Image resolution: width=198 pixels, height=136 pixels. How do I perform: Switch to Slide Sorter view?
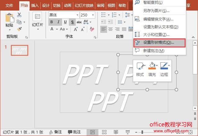104,132
